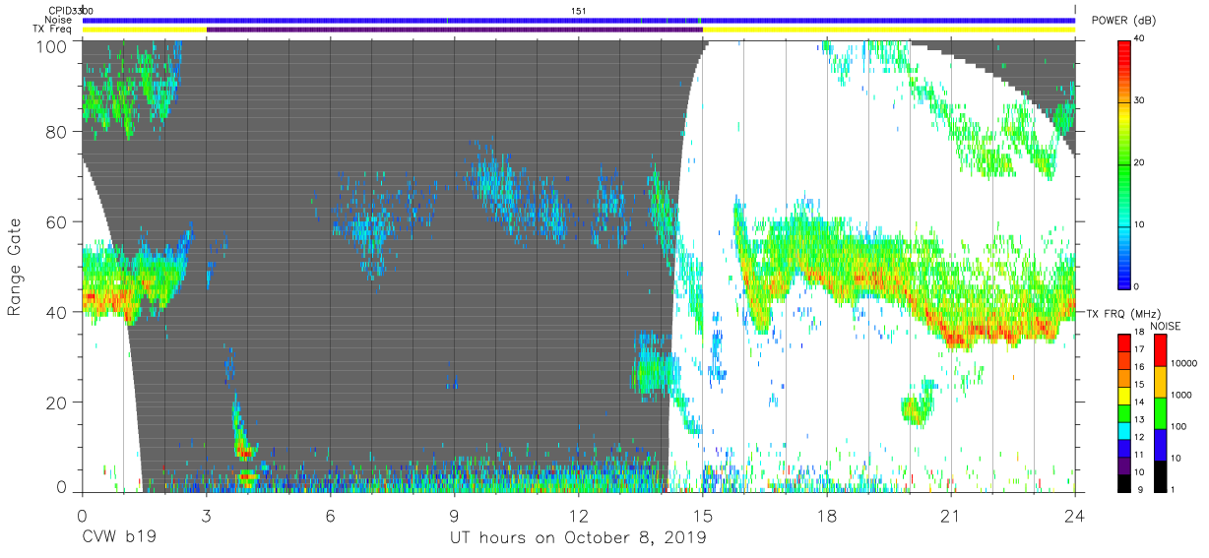
Task: Click the blue Noise strip above the plot
Action: click(578, 20)
